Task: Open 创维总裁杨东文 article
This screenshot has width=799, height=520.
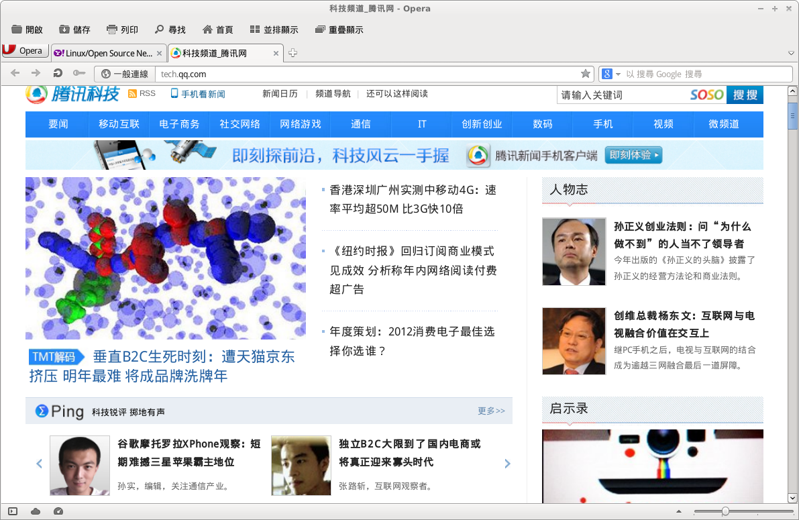Action: click(x=684, y=324)
